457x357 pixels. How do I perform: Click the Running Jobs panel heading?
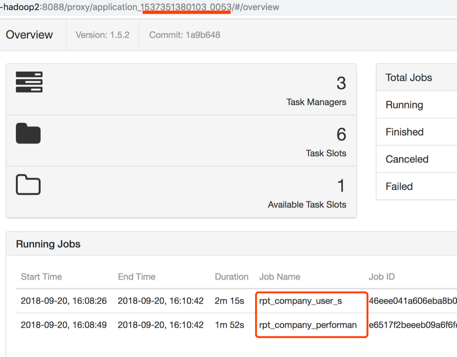(x=48, y=244)
